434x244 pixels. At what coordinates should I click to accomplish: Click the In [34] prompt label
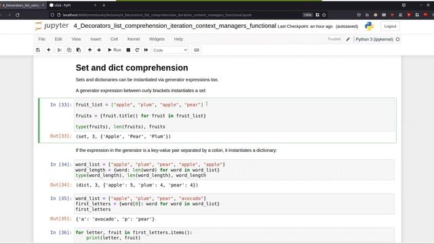pyautogui.click(x=60, y=164)
